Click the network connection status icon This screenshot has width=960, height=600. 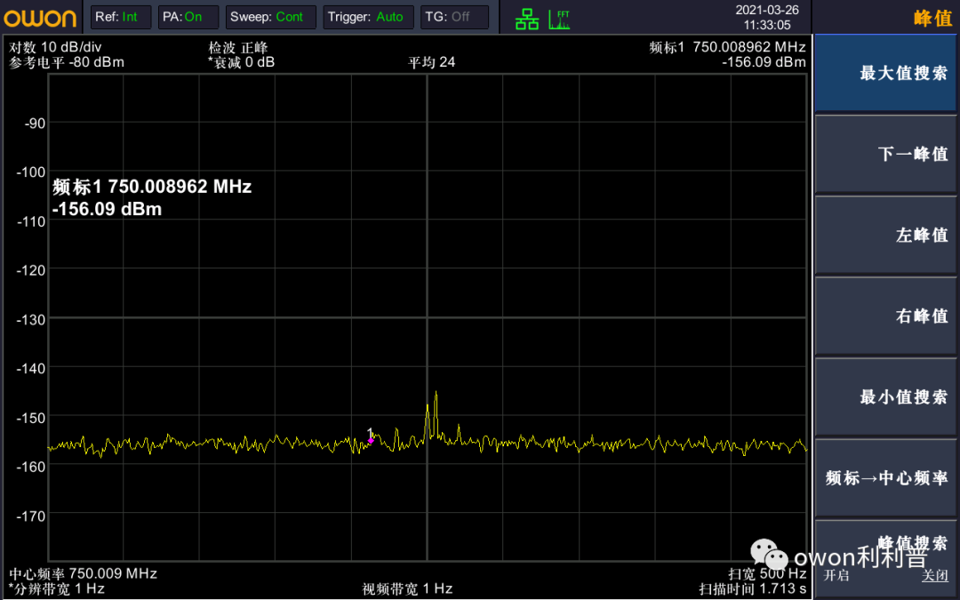point(526,19)
